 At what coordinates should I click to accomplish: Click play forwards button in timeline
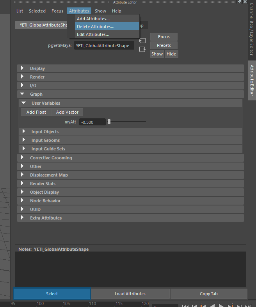pos(221,306)
